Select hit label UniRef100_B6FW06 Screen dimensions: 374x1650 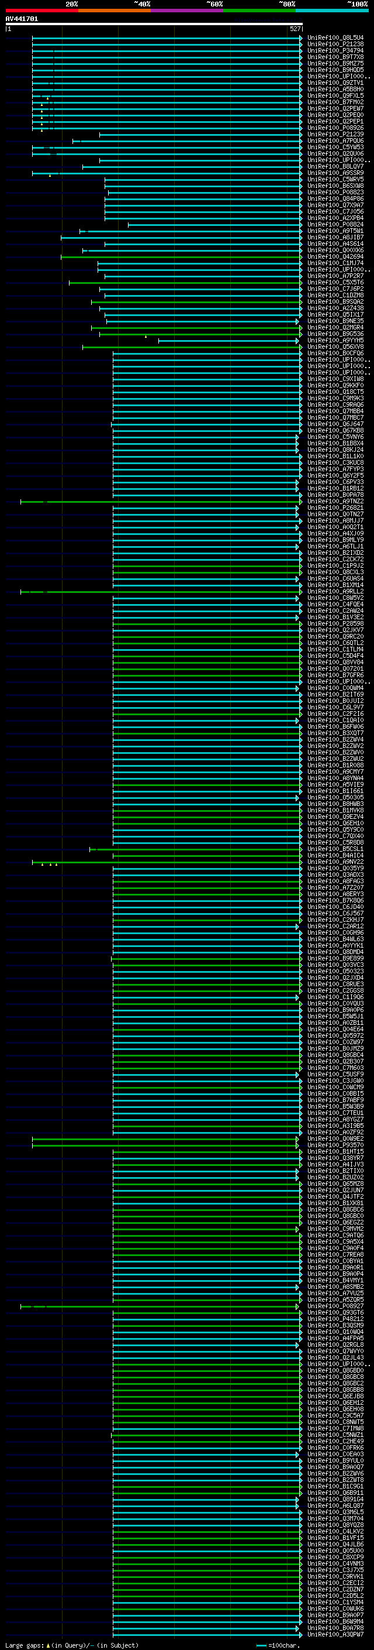335,726
